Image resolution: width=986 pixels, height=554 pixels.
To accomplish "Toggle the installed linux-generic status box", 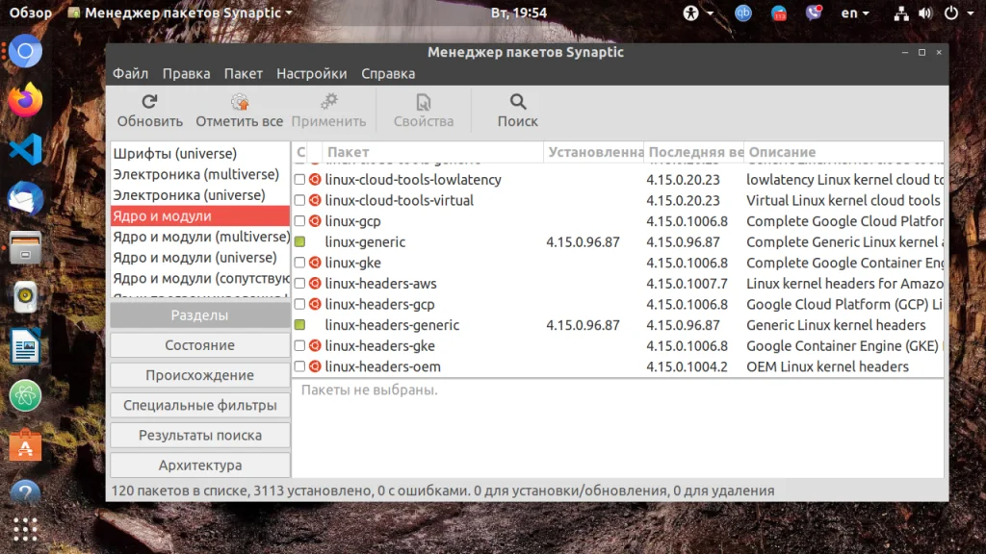I will pos(300,241).
